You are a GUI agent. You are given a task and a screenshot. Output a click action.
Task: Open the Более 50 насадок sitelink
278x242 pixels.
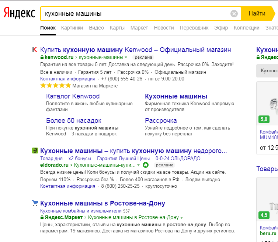pyautogui.click(x=74, y=121)
